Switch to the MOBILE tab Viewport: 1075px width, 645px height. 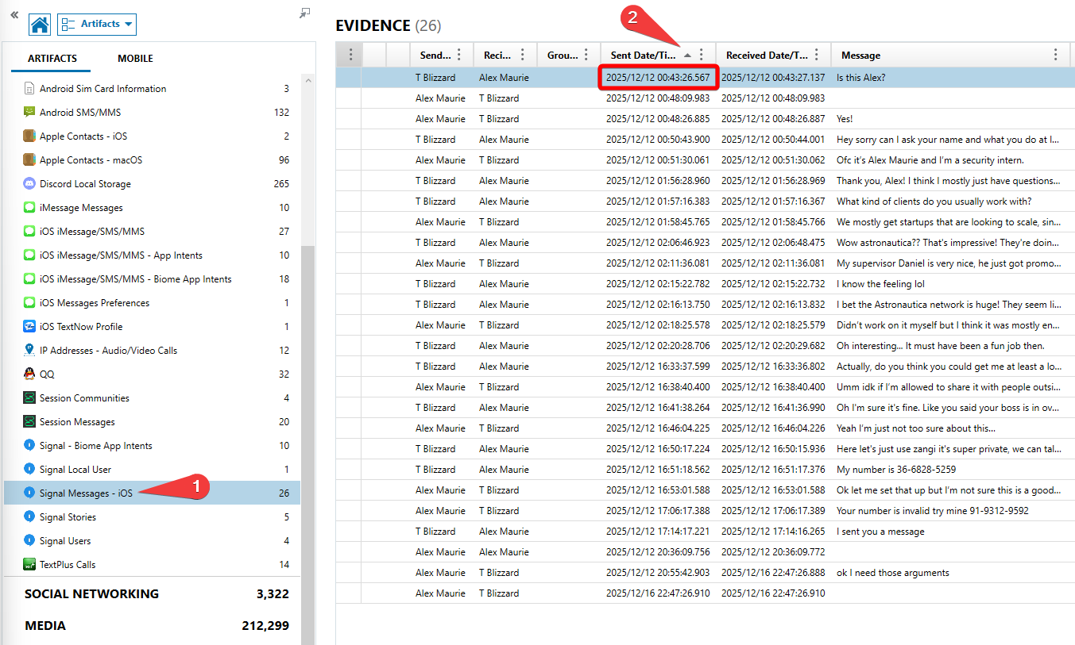[135, 59]
